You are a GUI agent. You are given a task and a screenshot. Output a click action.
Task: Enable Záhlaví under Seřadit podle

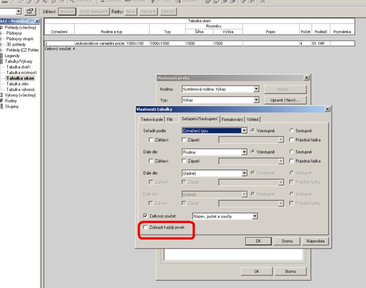click(x=151, y=140)
